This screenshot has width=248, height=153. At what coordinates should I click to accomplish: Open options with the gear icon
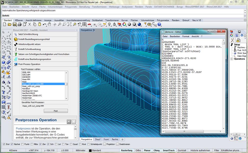coord(149,24)
